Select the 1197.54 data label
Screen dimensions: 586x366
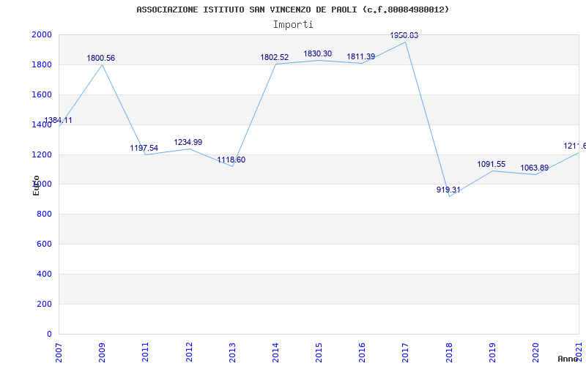coord(144,148)
